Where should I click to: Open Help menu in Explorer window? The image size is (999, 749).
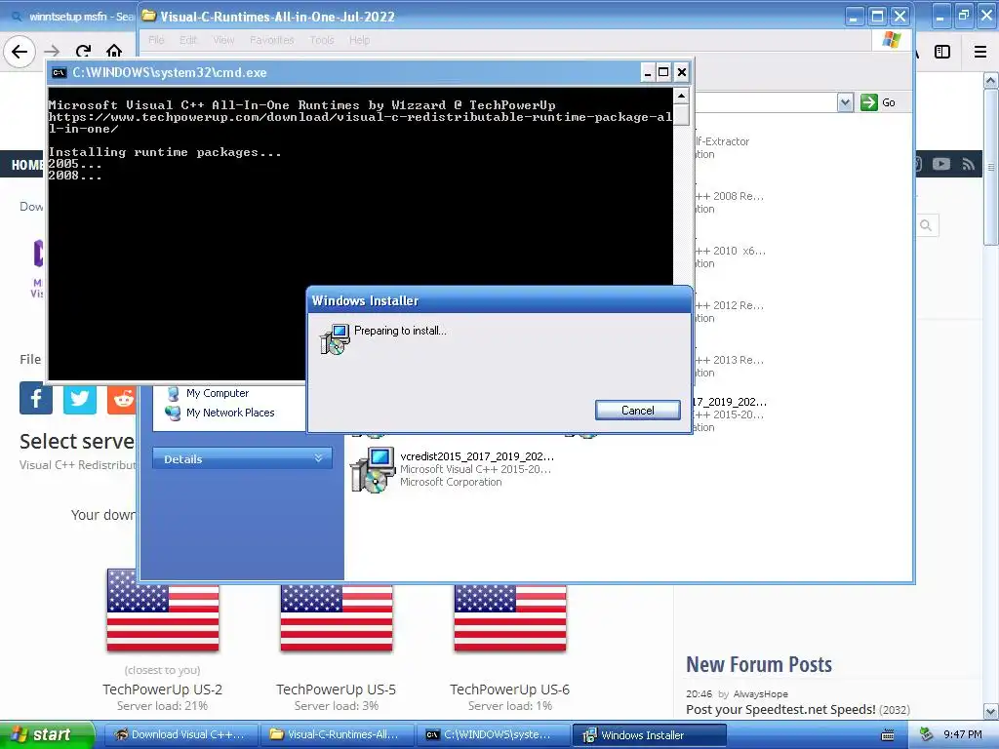click(x=359, y=40)
